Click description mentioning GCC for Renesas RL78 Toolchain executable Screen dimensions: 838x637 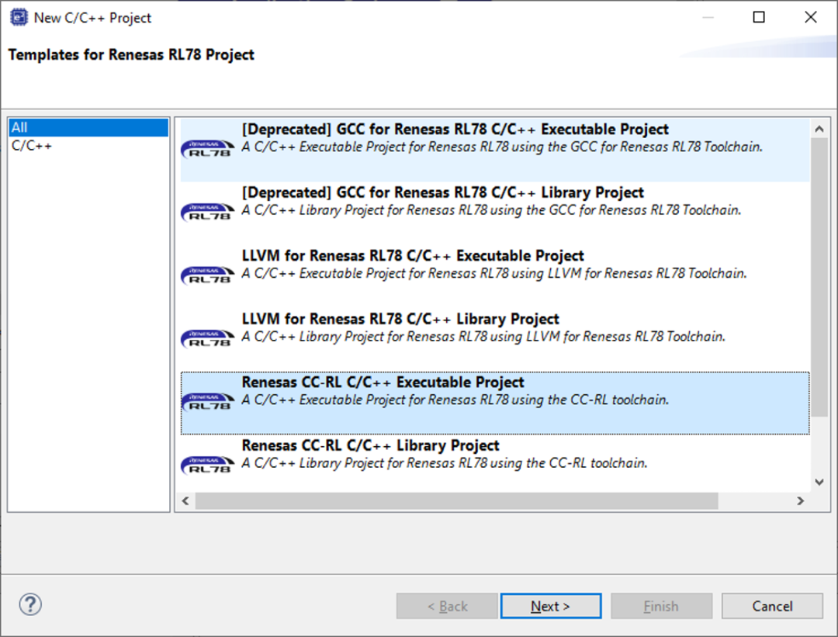(x=502, y=147)
